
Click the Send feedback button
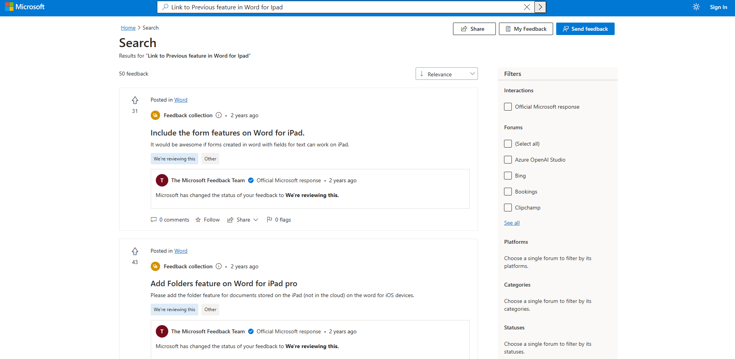[x=585, y=29]
